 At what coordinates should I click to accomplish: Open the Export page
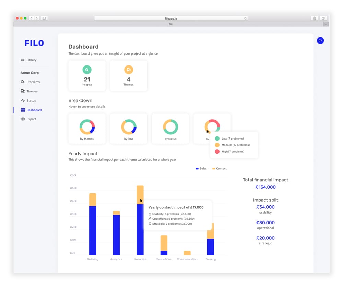tap(28, 119)
